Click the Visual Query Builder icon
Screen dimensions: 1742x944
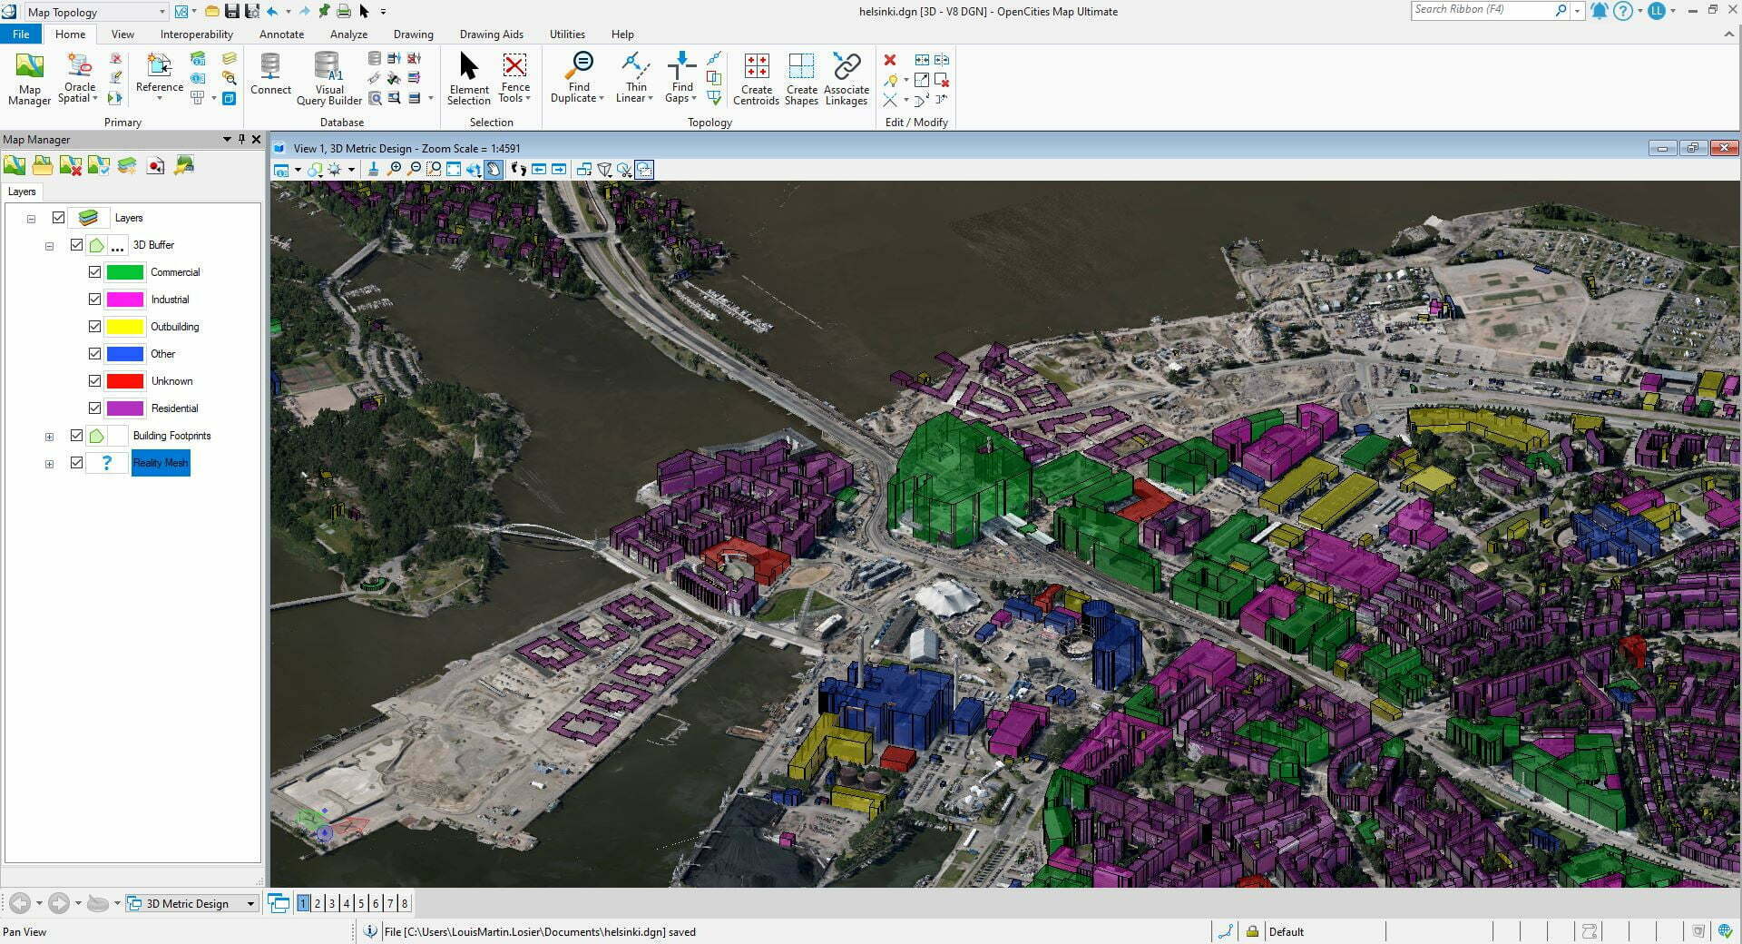click(x=328, y=77)
